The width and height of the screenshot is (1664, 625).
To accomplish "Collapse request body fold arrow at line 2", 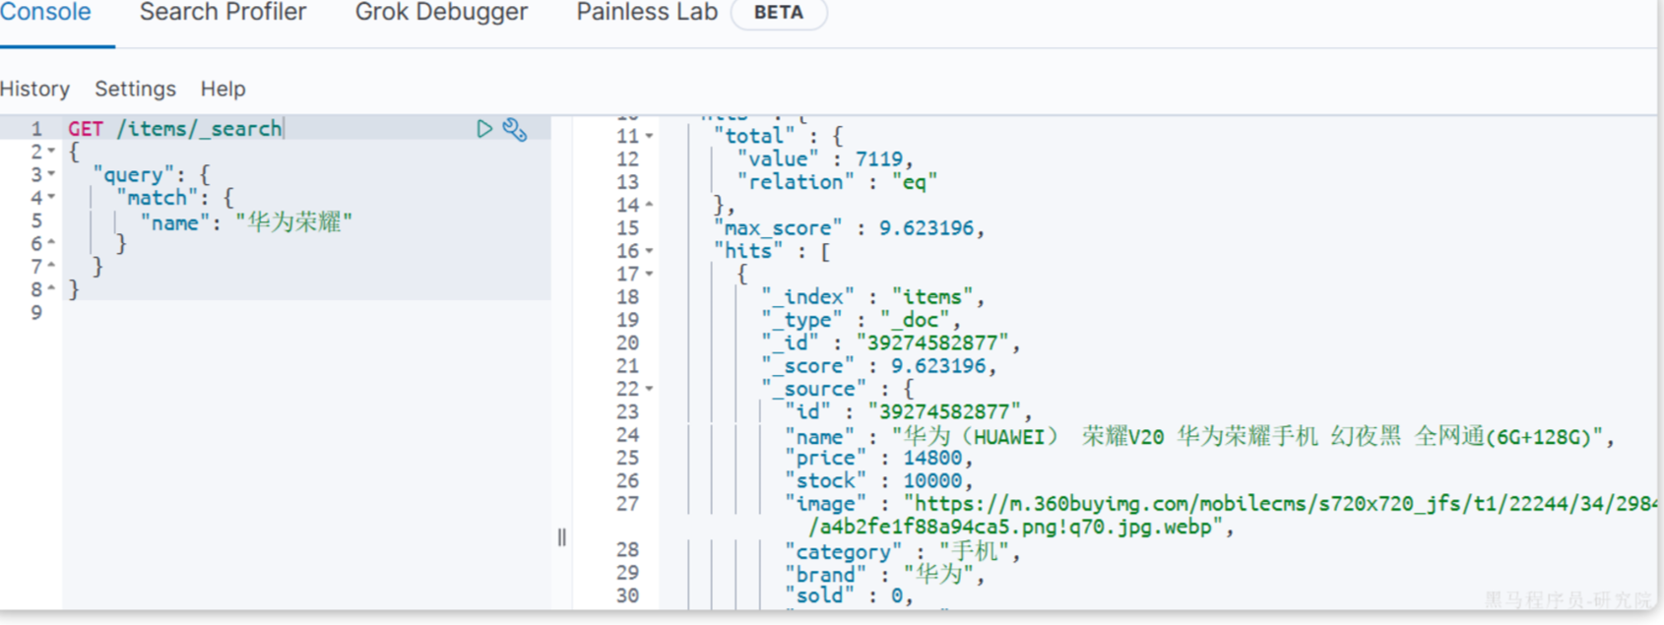I will pyautogui.click(x=51, y=152).
